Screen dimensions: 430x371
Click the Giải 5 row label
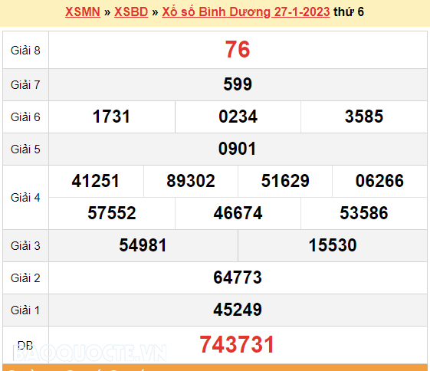click(25, 149)
